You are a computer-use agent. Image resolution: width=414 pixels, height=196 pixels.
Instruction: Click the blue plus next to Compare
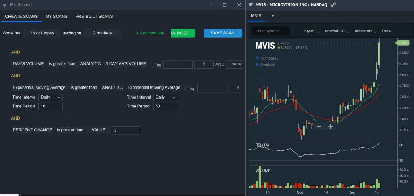click(257, 58)
